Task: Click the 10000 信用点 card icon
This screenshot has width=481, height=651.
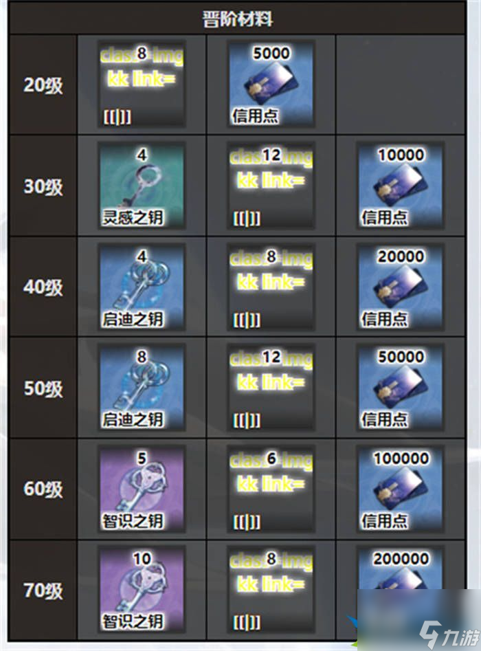Action: click(x=401, y=186)
